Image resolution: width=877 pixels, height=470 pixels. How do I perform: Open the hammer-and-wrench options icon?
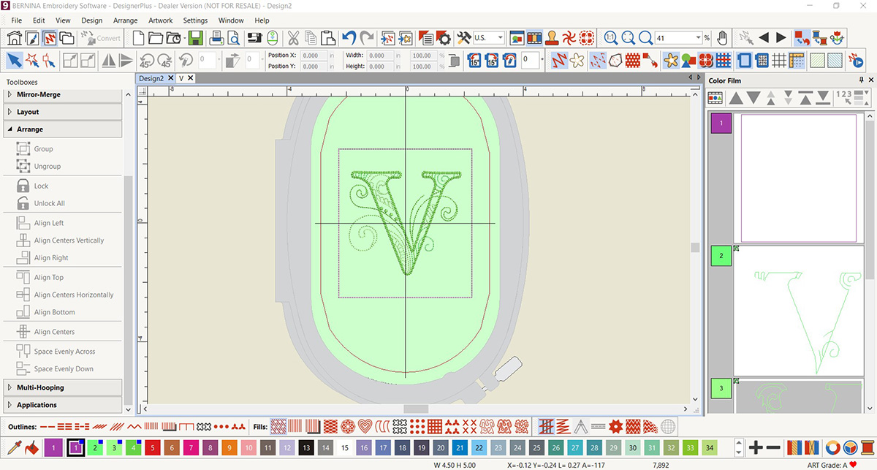[463, 37]
